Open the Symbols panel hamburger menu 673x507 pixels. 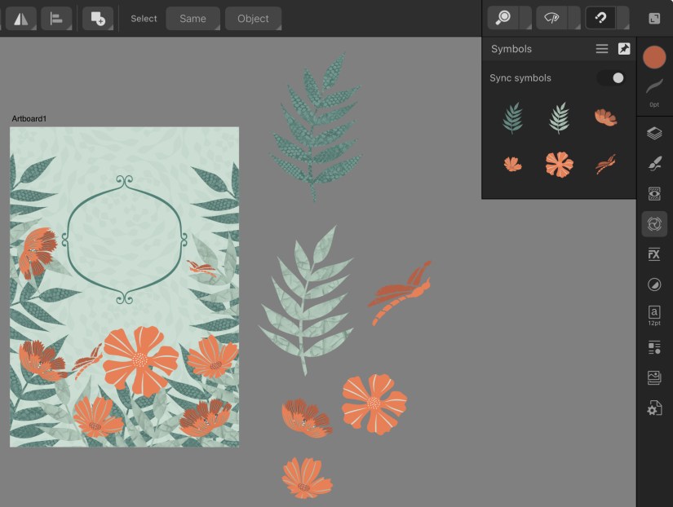point(601,48)
